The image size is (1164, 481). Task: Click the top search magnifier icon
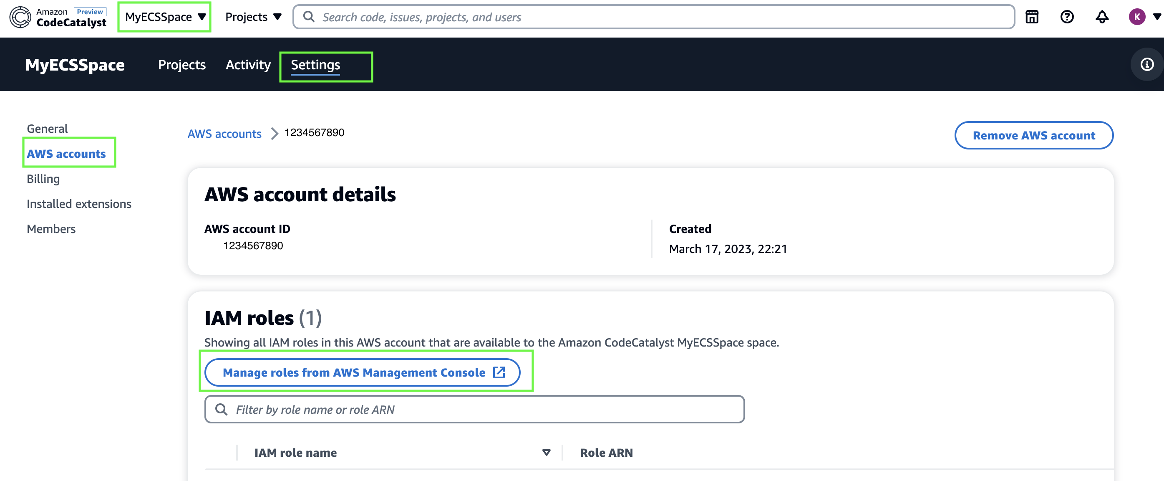tap(309, 17)
